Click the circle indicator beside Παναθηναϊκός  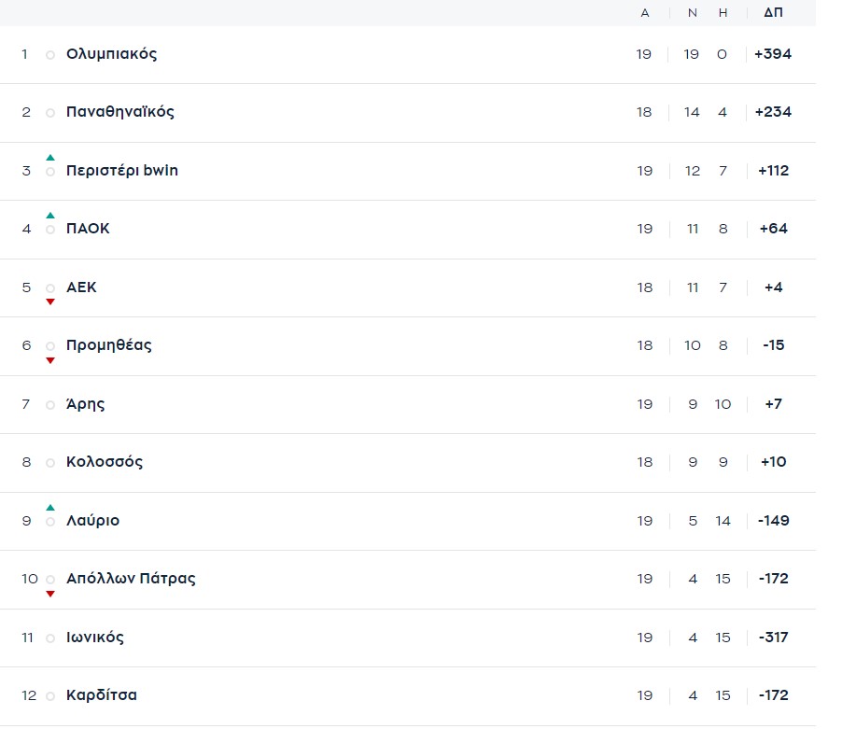click(50, 113)
